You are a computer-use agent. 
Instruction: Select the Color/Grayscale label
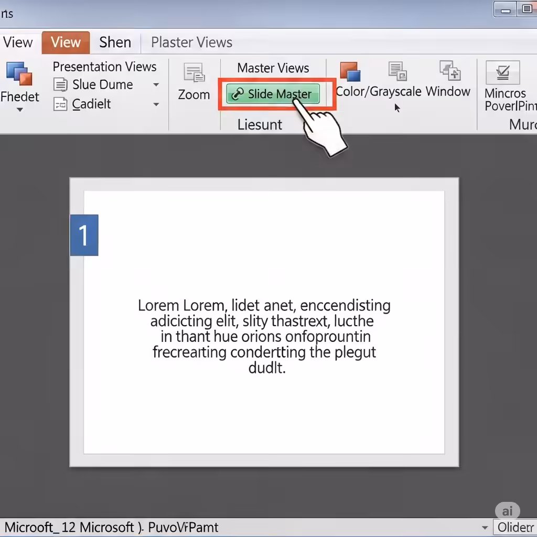click(379, 92)
